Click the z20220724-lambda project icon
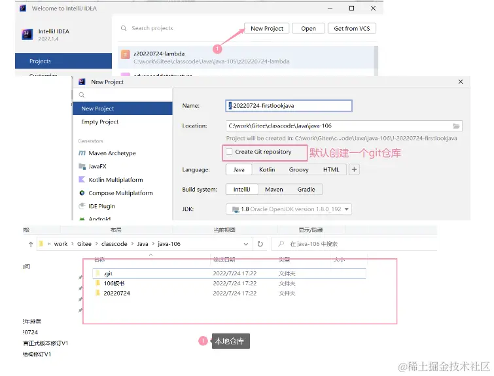The height and width of the screenshot is (376, 494). coord(126,54)
